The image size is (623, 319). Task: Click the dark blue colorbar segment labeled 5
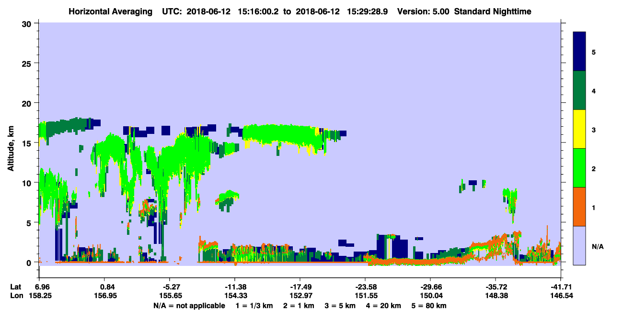pyautogui.click(x=580, y=52)
